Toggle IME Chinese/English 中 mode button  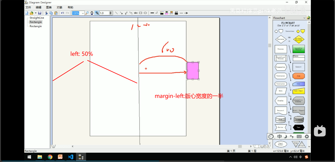(x=279, y=136)
